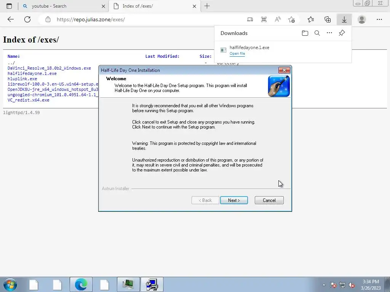Open Microsoft Edge from the taskbar
The width and height of the screenshot is (390, 292).
(81, 284)
